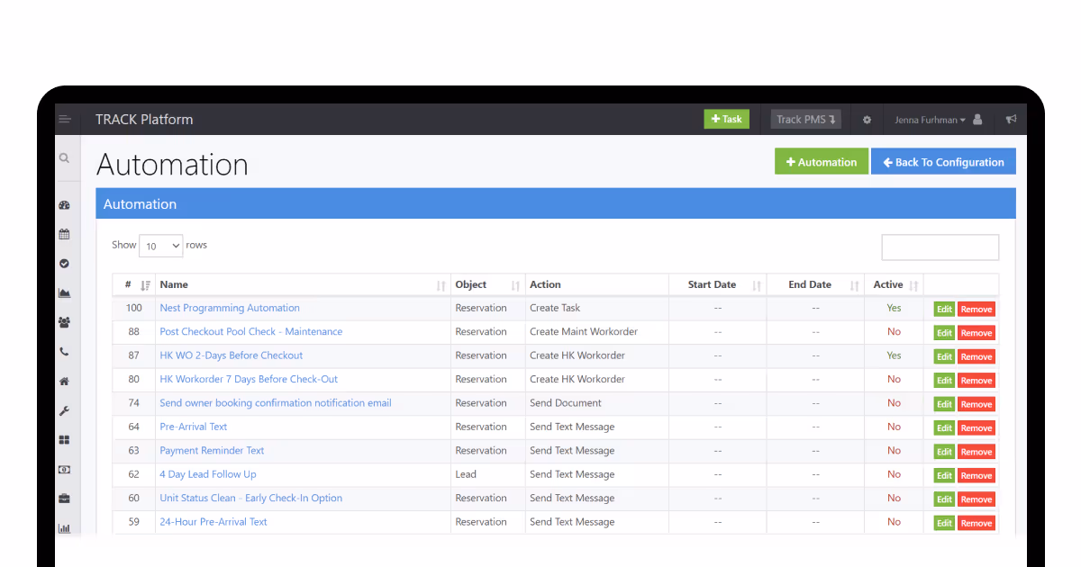Remove Nest Programming Automation row
The height and width of the screenshot is (567, 1081).
977,309
